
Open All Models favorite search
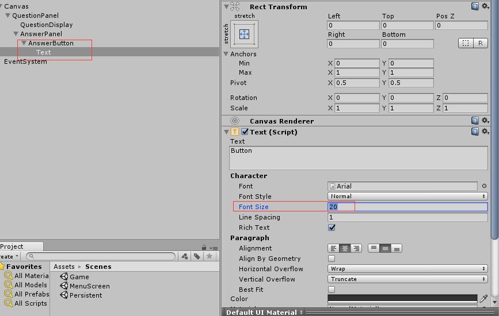pyautogui.click(x=26, y=285)
